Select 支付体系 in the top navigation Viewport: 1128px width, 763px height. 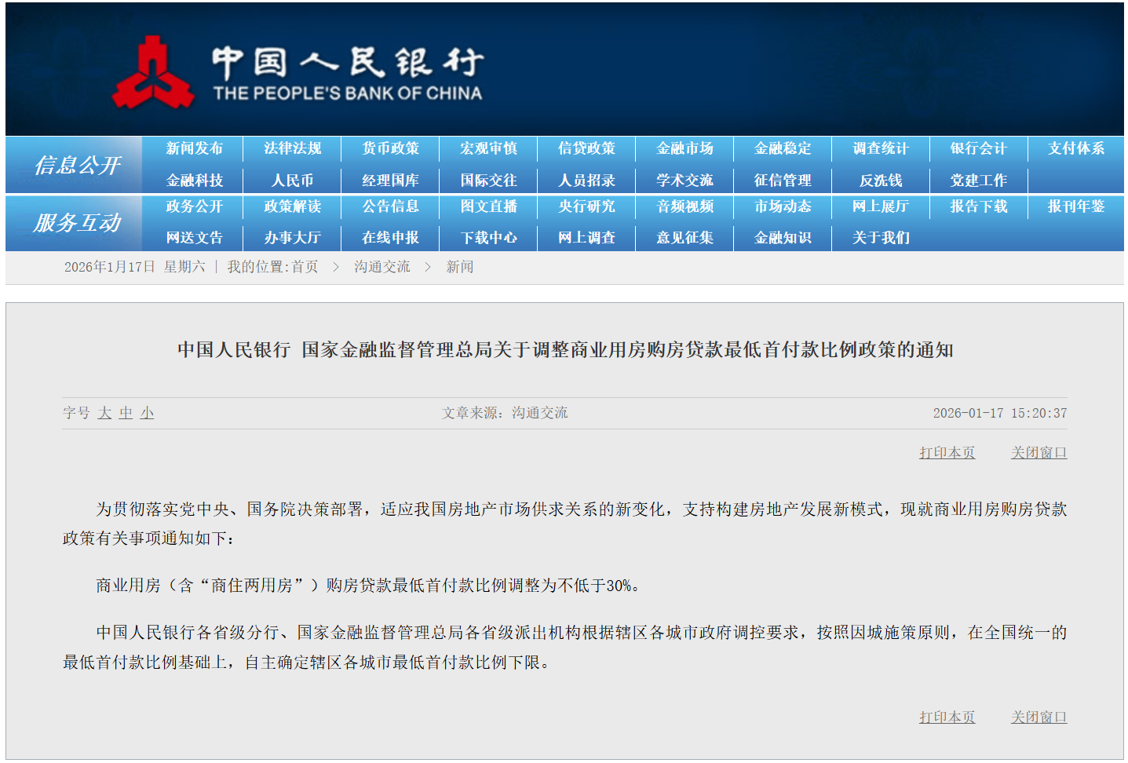pos(1075,148)
